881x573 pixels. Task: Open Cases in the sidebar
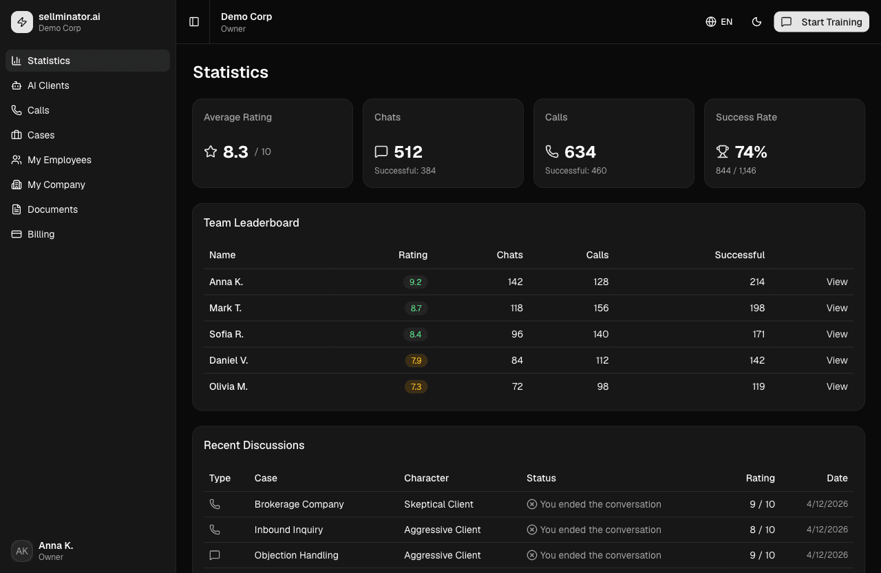[x=87, y=135]
